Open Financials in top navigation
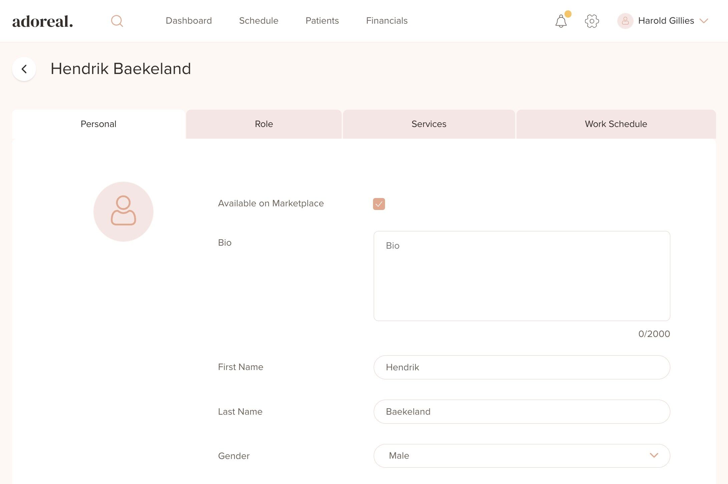Screen dimensions: 728x484 point(387,21)
